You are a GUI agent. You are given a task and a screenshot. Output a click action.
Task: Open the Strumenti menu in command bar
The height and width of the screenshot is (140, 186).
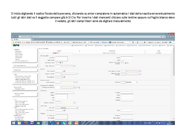point(165,42)
